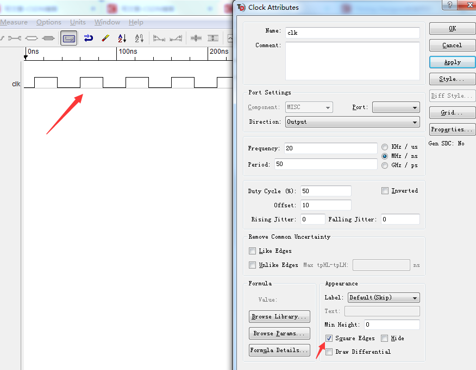Click the sort A-Z descending icon

(x=122, y=38)
